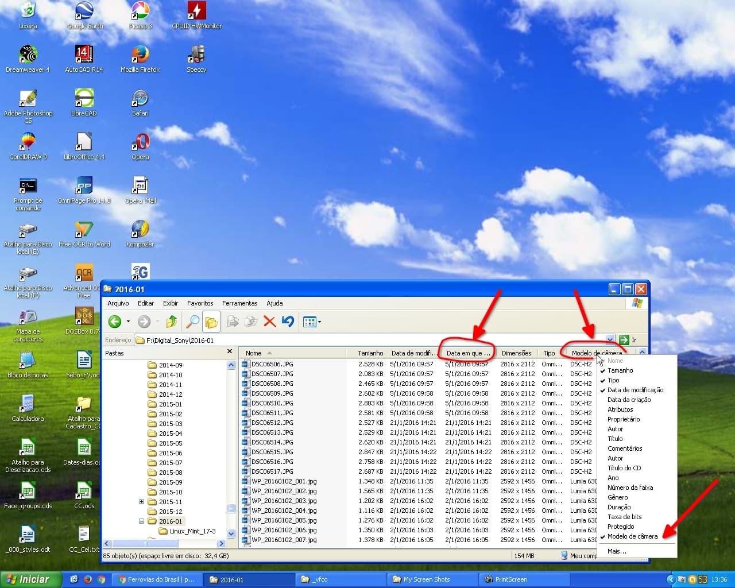Select the file DSC06510.JPG

[x=272, y=403]
